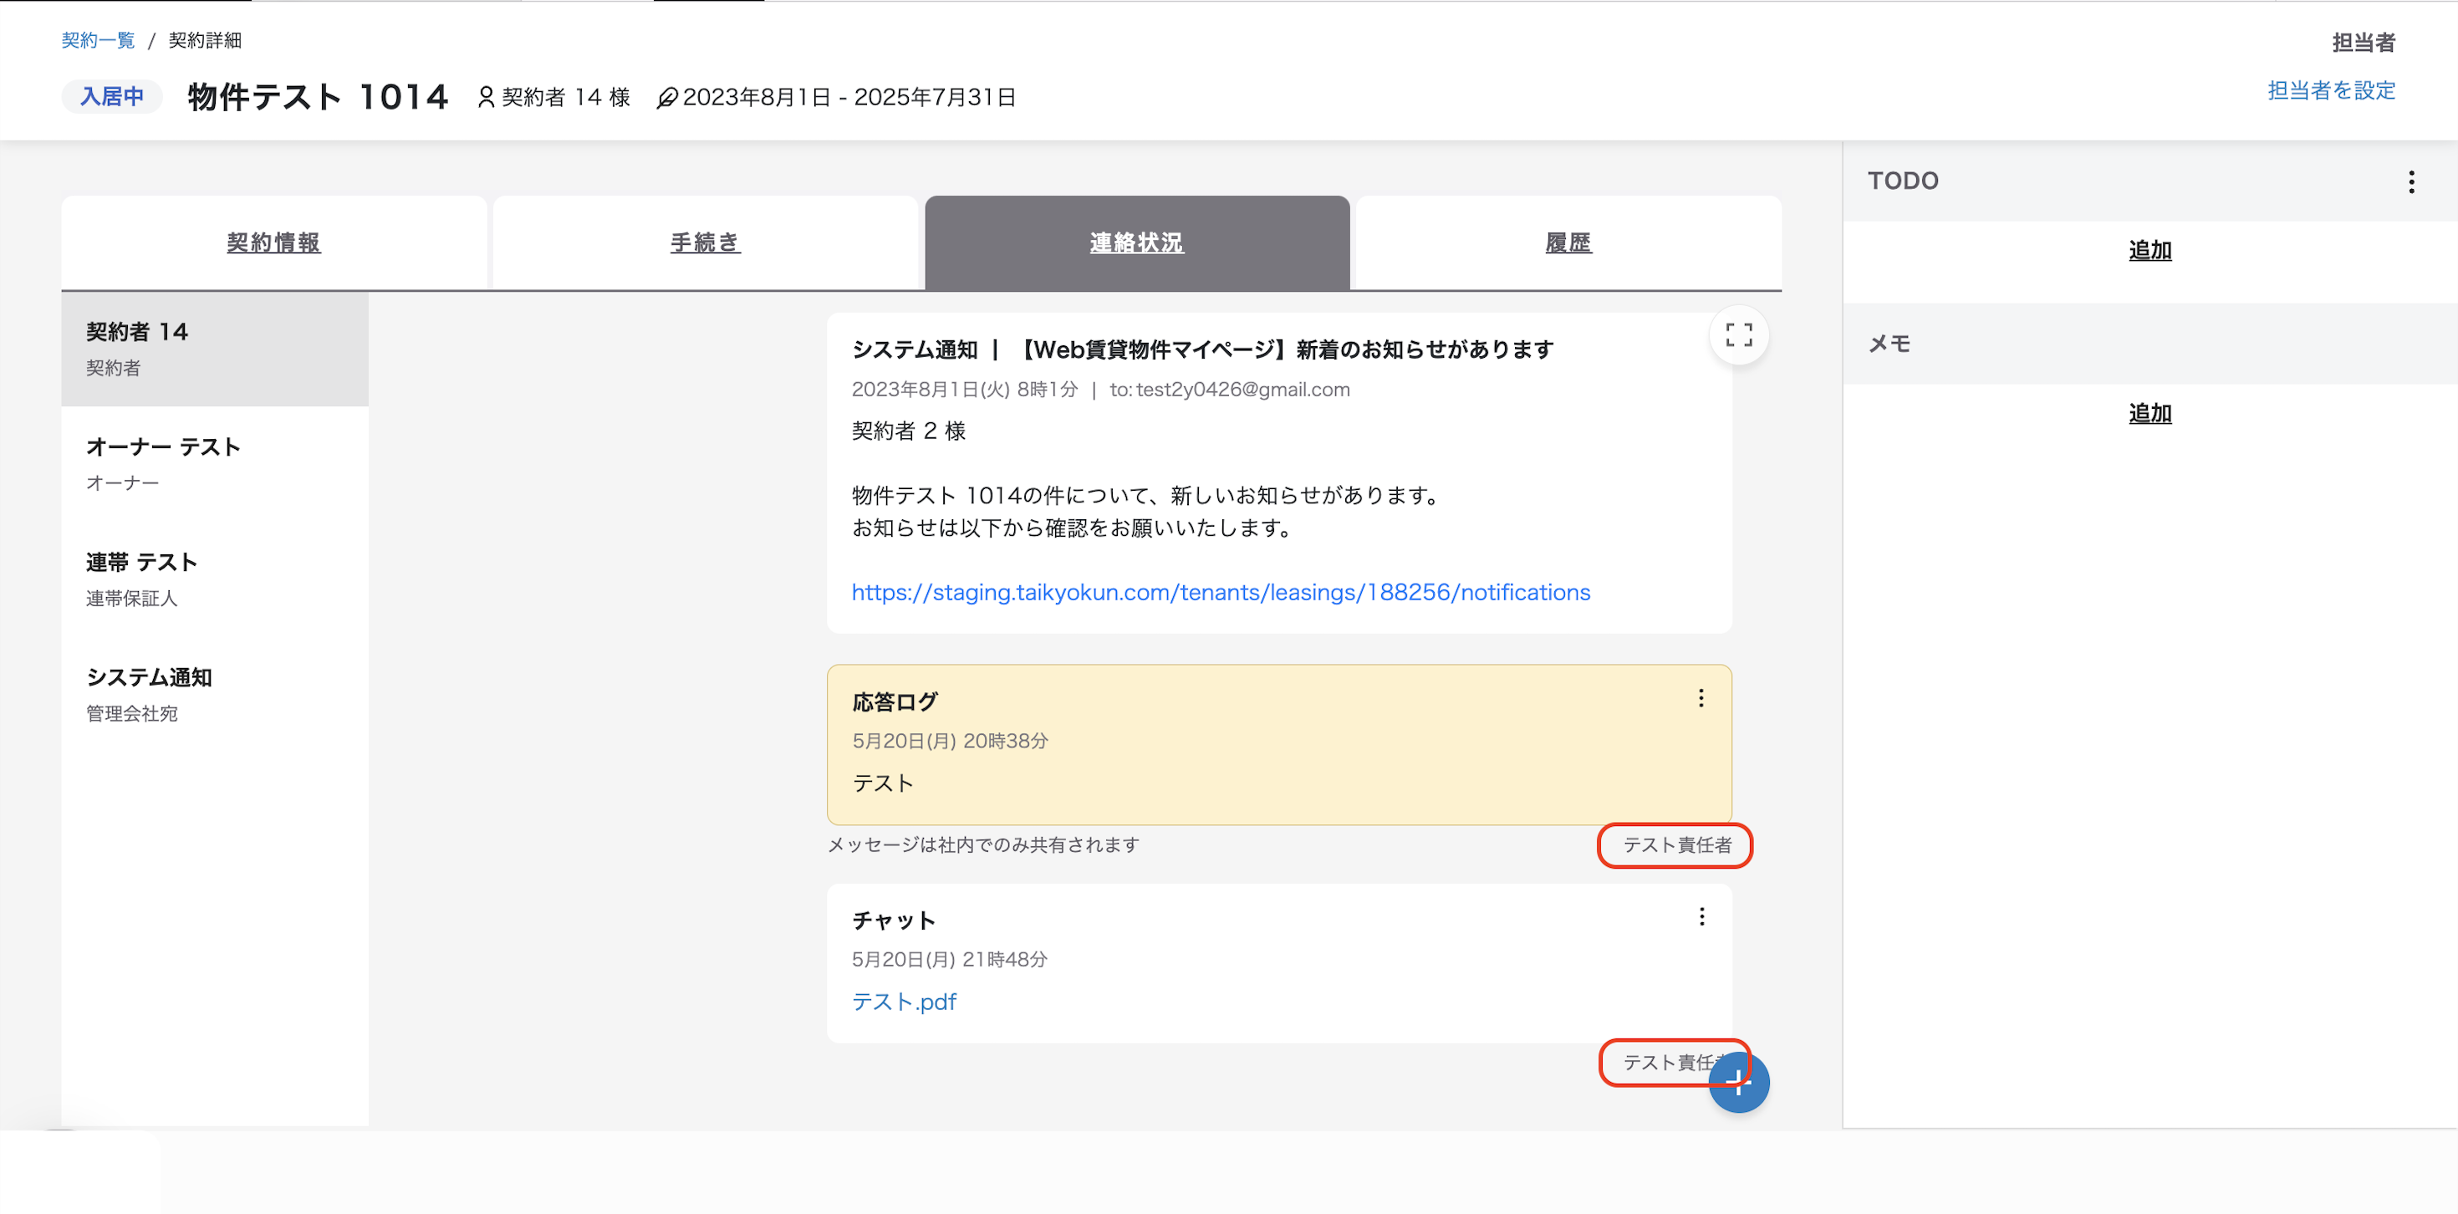The image size is (2458, 1214).
Task: Click テスト責任者 label under 応答ログ
Action: [1676, 844]
